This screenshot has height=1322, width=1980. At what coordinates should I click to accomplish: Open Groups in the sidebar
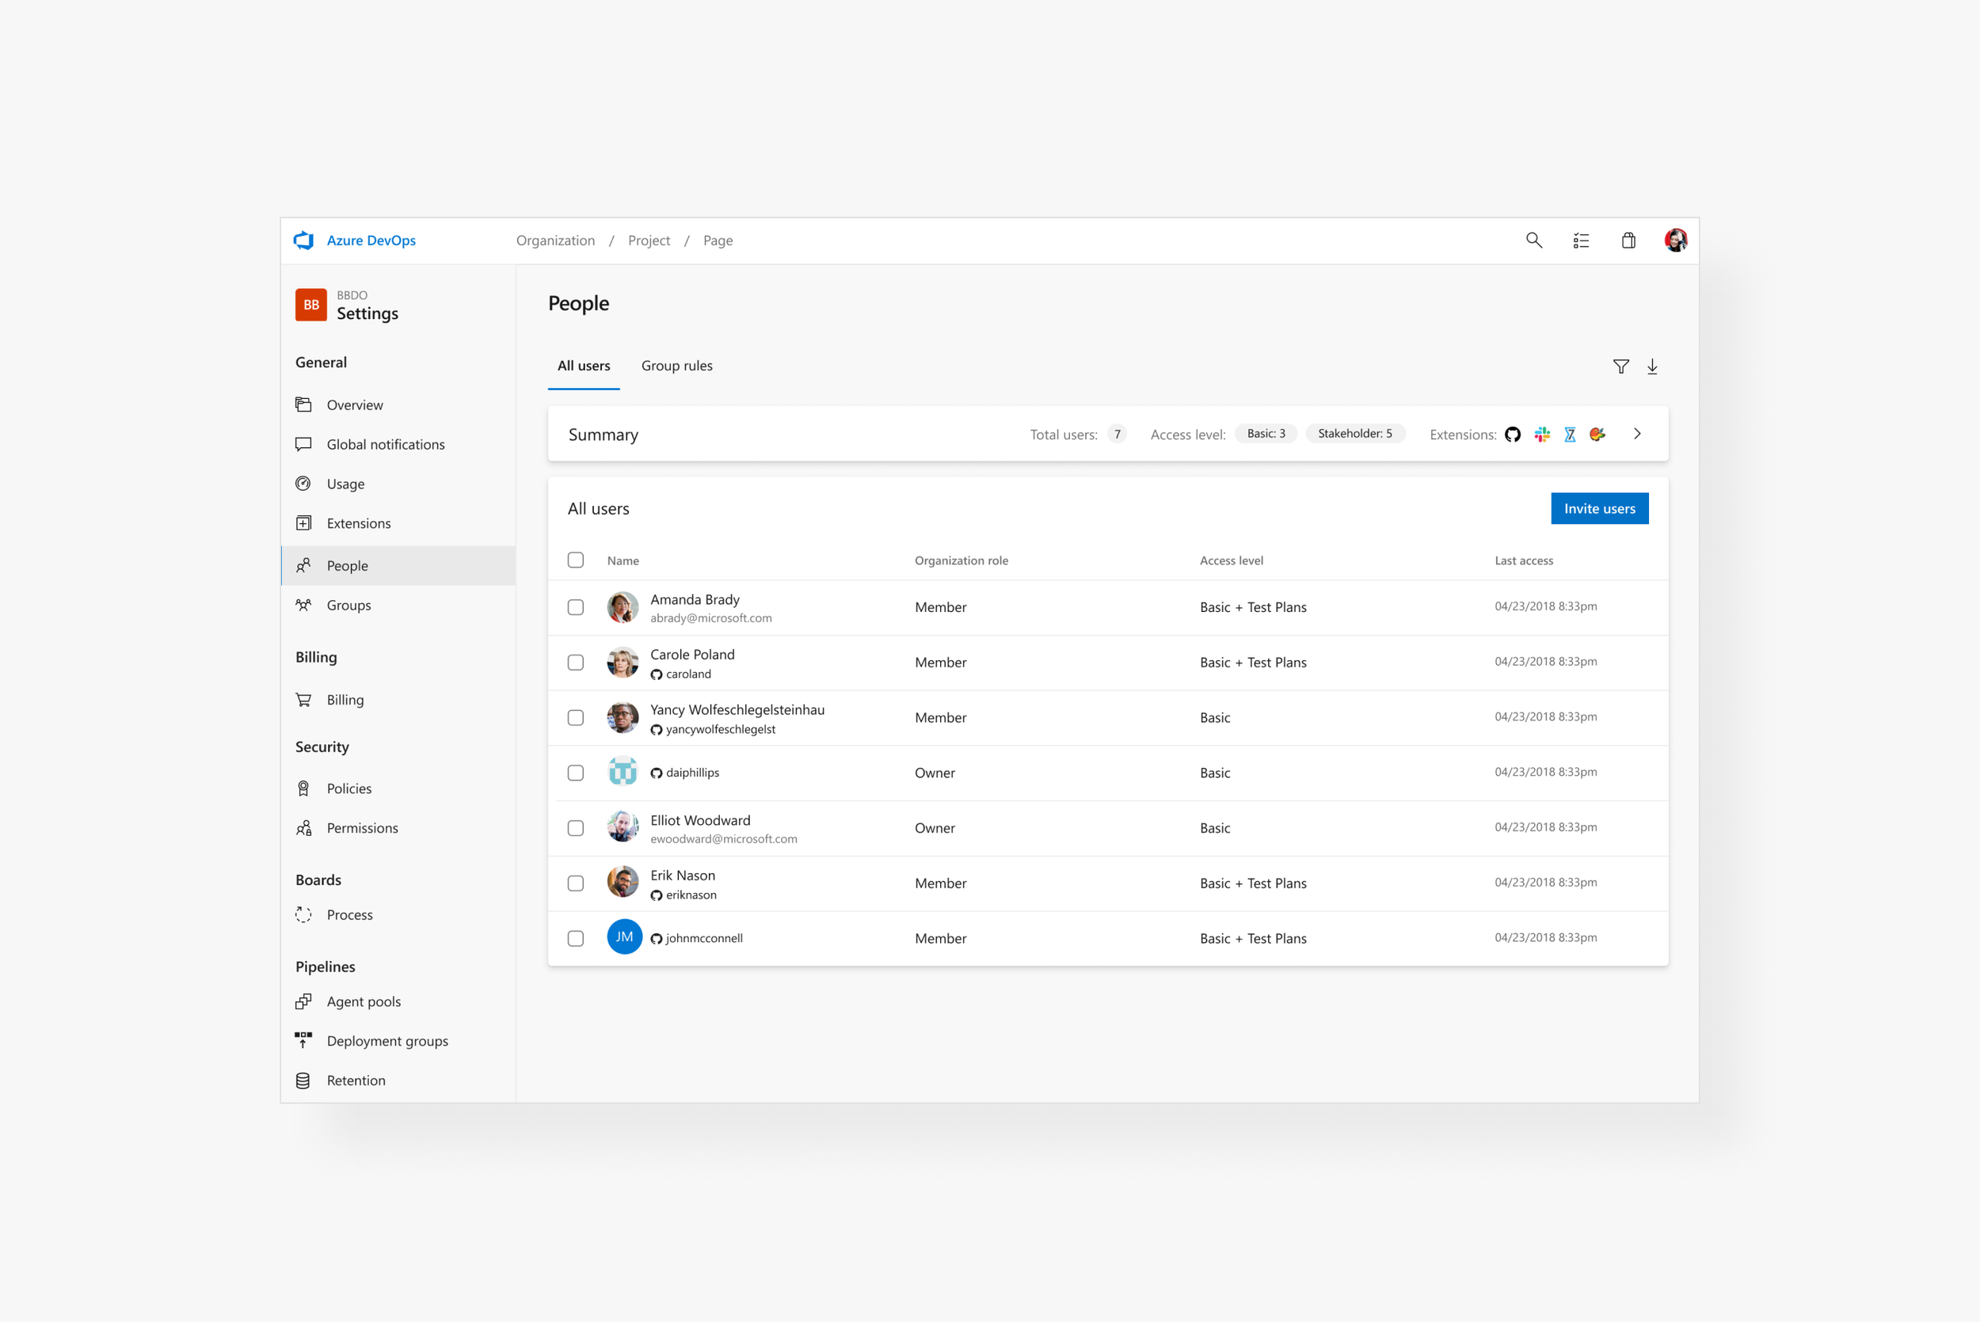(x=398, y=606)
